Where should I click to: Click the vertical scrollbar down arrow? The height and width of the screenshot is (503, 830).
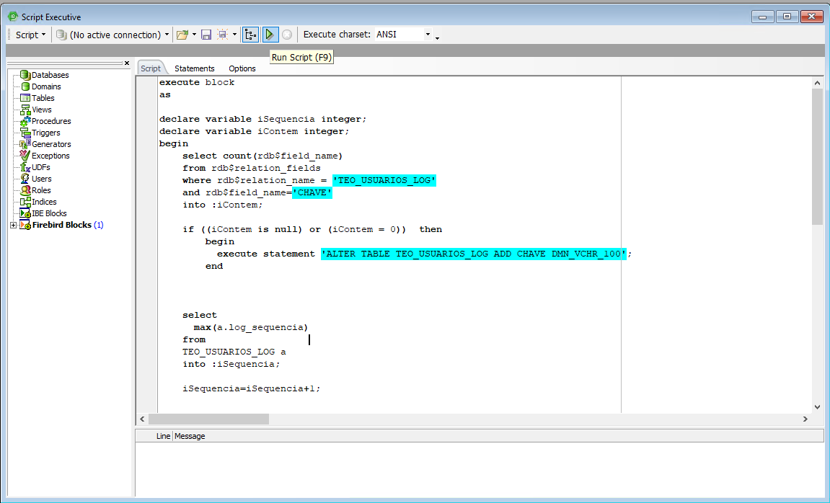tap(817, 406)
